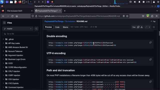This screenshot has height=90, width=160.
Task: Show the notifications bell
Action: click(x=139, y=2)
